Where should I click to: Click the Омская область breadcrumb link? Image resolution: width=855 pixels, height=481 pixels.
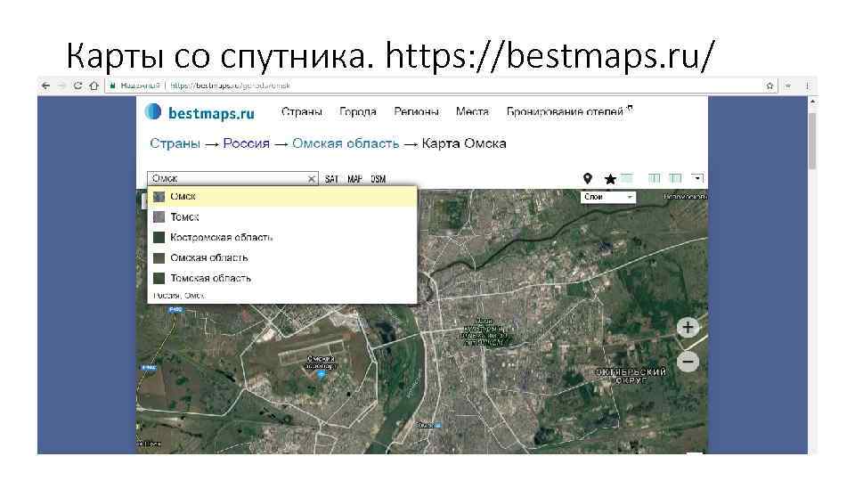(x=346, y=143)
